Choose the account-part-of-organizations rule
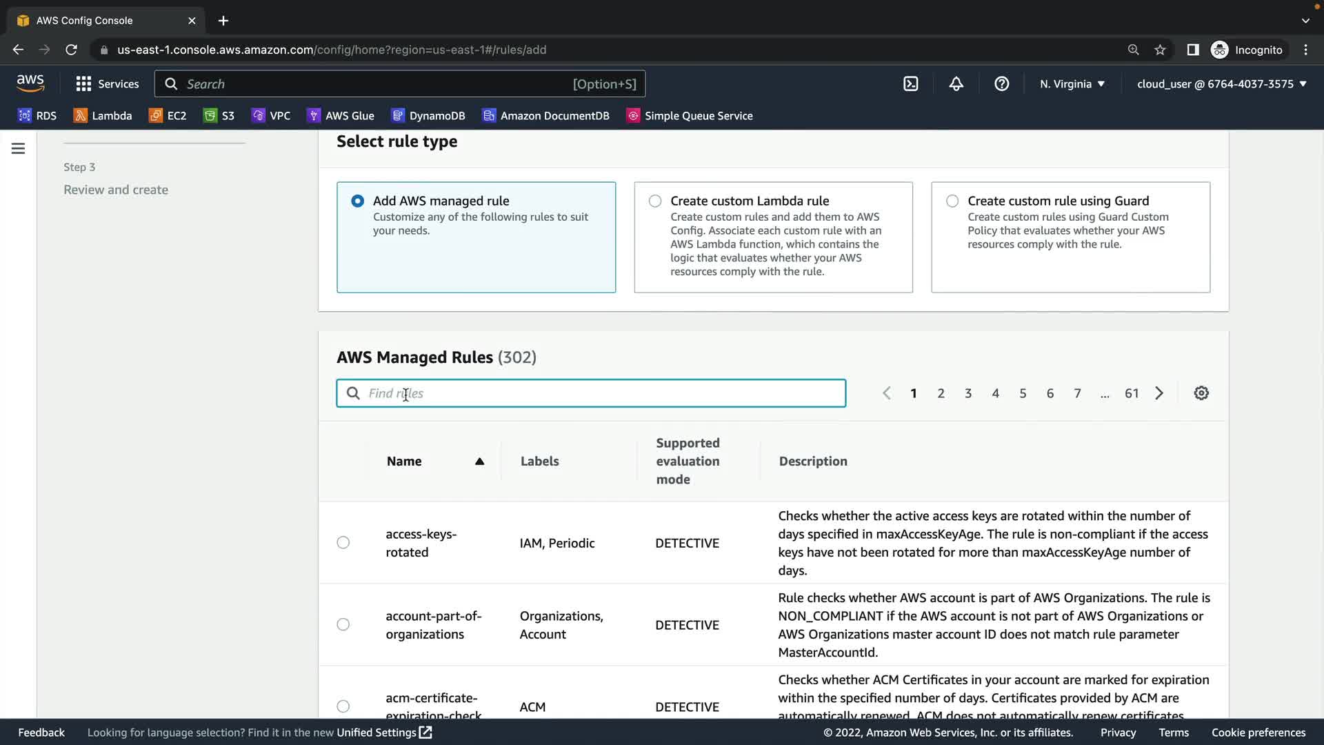This screenshot has height=745, width=1324. 343,625
